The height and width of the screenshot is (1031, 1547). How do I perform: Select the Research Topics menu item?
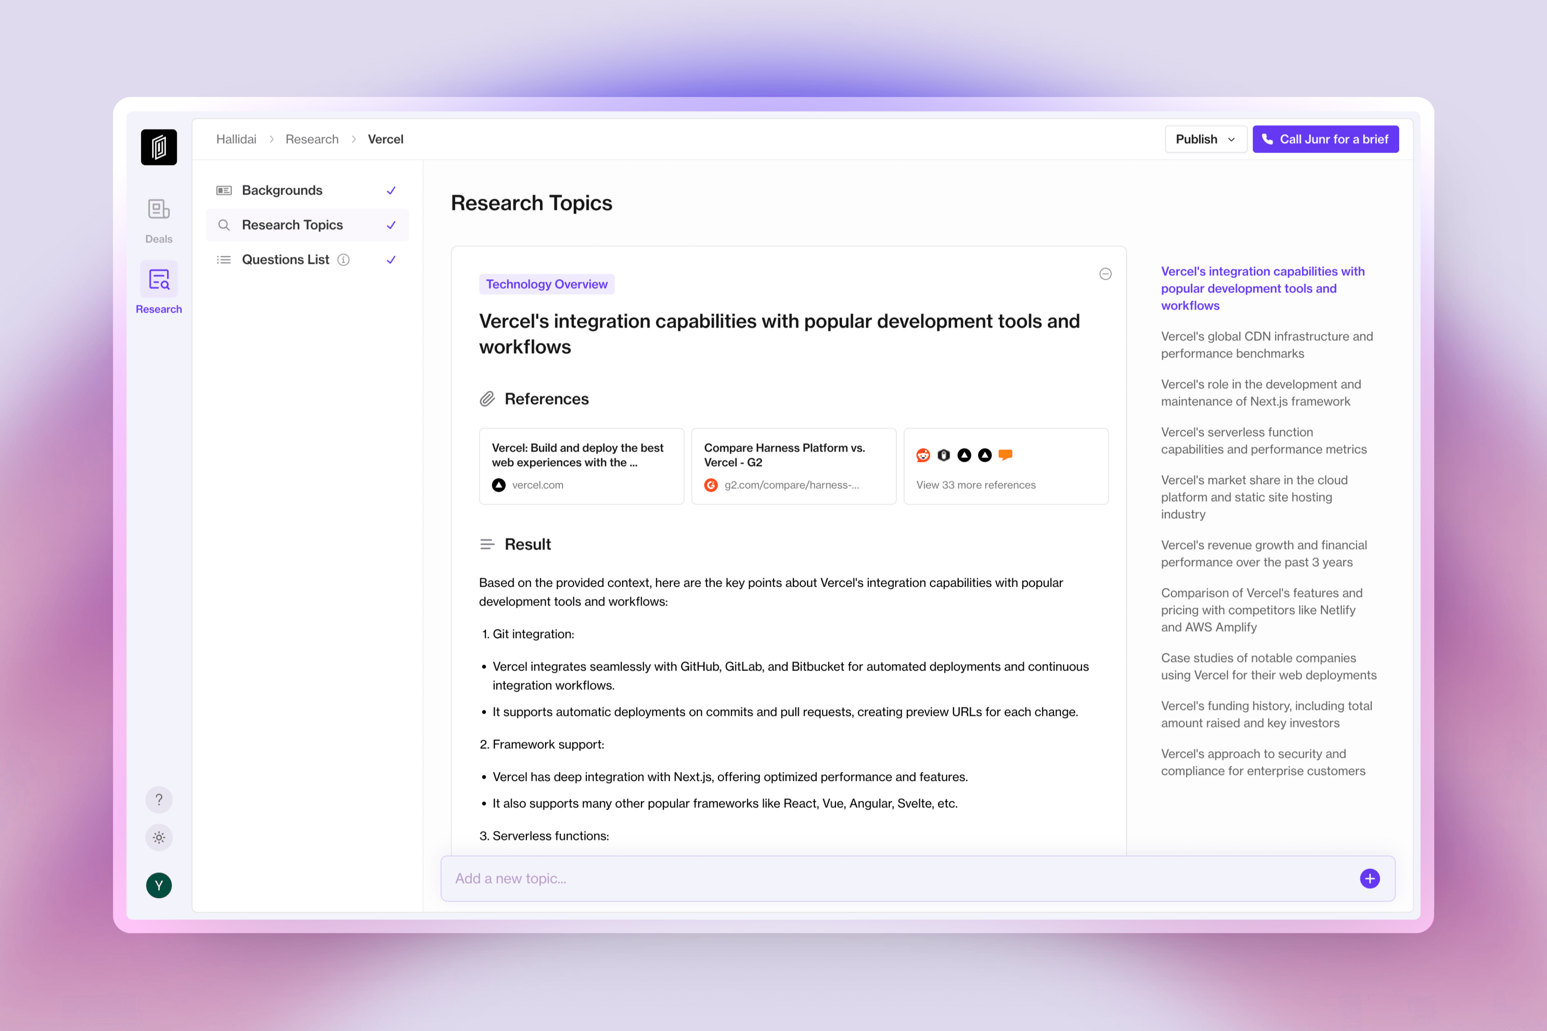click(307, 225)
